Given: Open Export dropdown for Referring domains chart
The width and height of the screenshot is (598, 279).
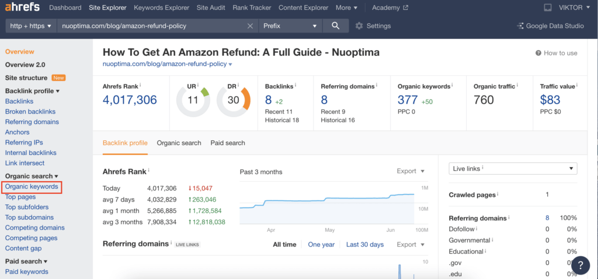Looking at the screenshot, I should [x=411, y=245].
